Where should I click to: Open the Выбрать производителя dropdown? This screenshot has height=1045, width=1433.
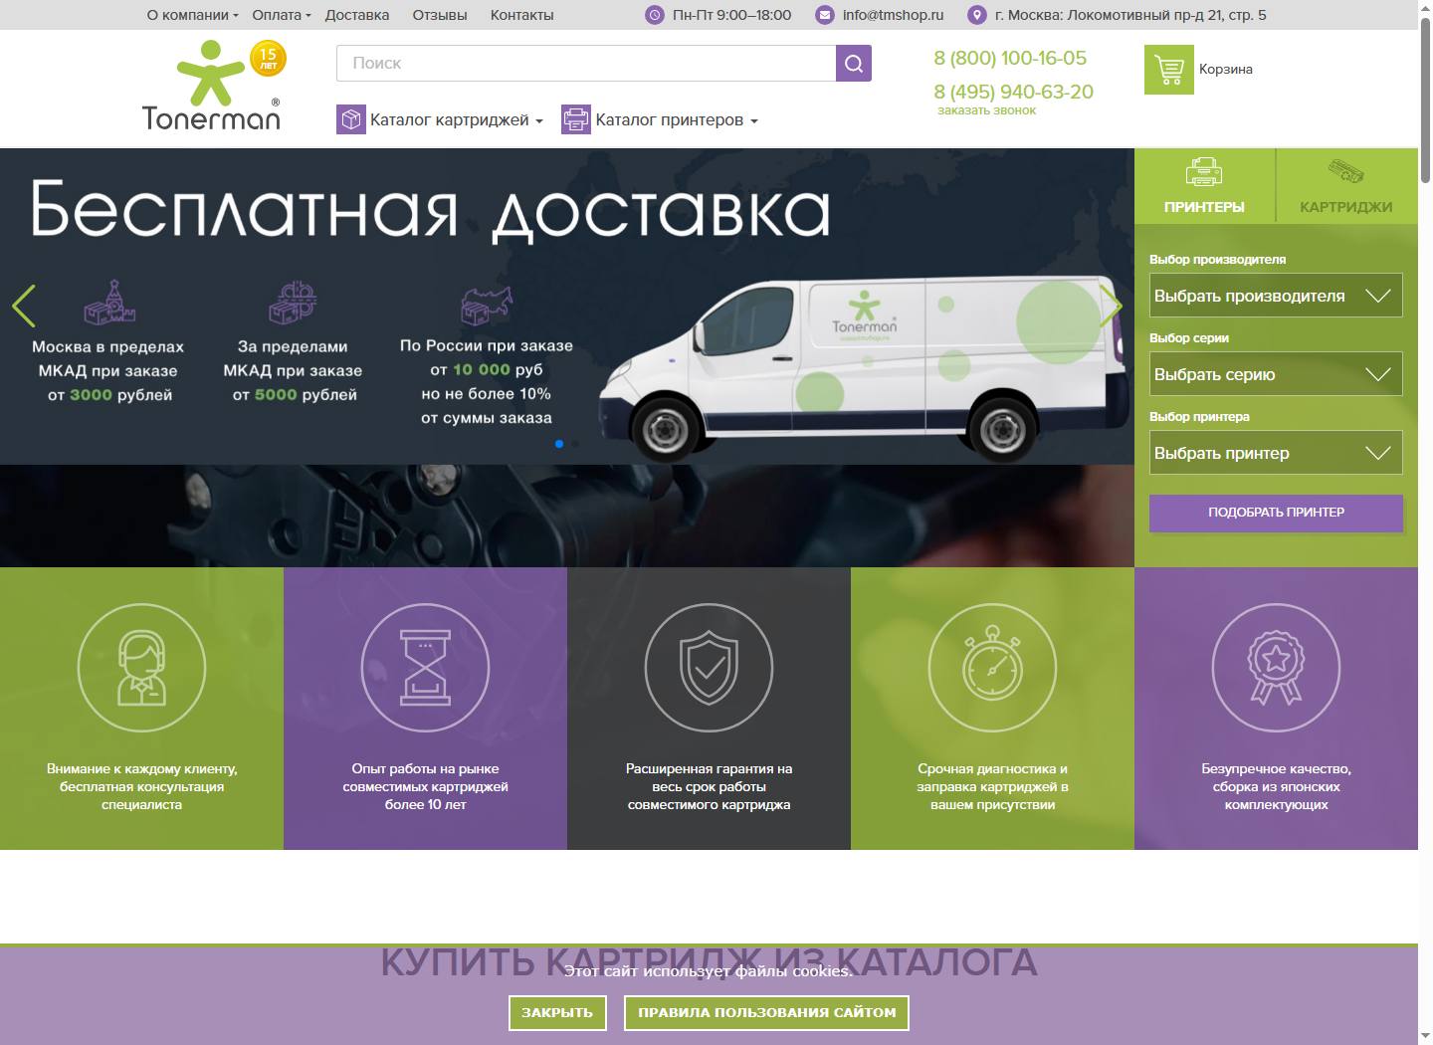(1276, 296)
